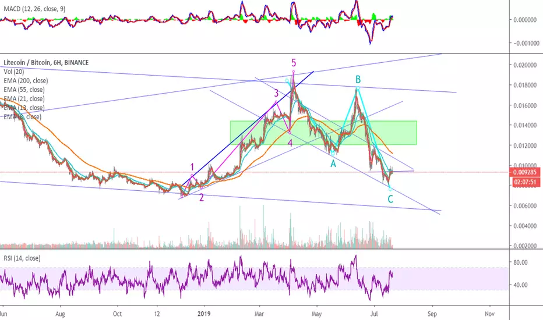Viewport: 543px width, 320px height.
Task: Select the EMA (8, close) legend entry
Action: point(22,116)
